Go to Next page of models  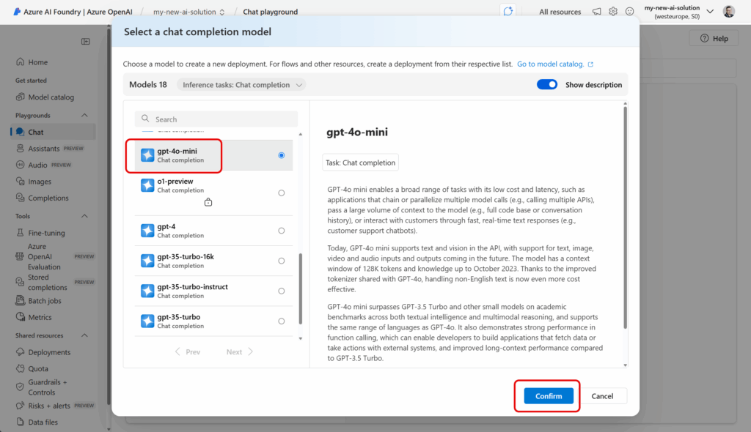tap(240, 351)
